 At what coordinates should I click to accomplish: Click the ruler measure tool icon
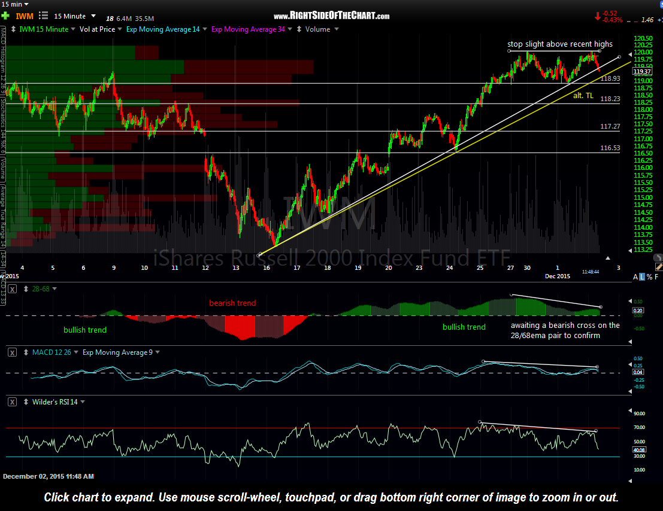[x=659, y=266]
